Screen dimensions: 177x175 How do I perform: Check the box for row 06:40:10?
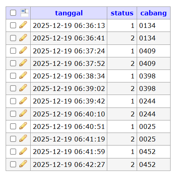(13, 114)
